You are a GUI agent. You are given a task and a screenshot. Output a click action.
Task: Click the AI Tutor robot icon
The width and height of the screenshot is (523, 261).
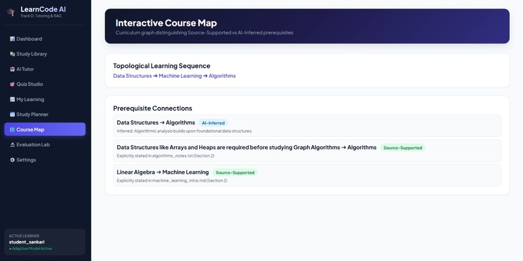(12, 69)
